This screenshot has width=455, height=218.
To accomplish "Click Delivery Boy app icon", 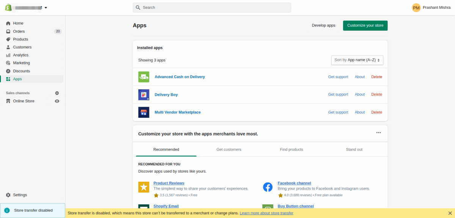I will coord(144,95).
